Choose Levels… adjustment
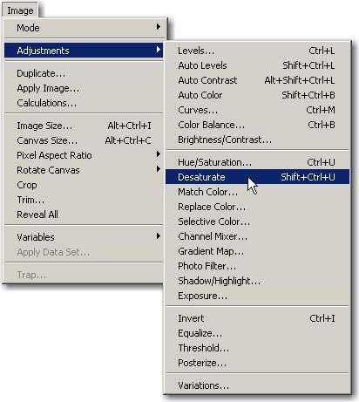The image size is (359, 402). click(x=257, y=51)
